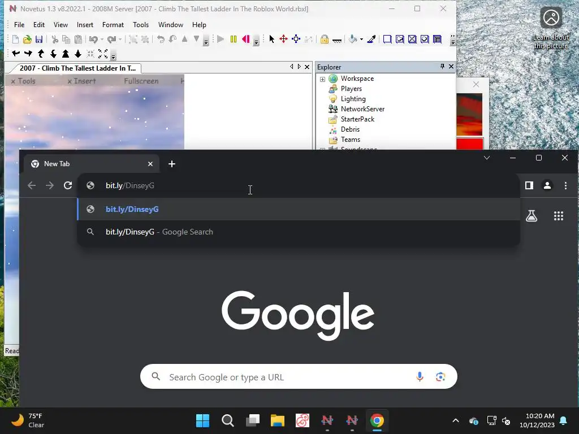The height and width of the screenshot is (434, 579).
Task: Open the File menu in Novetus
Action: coord(19,25)
